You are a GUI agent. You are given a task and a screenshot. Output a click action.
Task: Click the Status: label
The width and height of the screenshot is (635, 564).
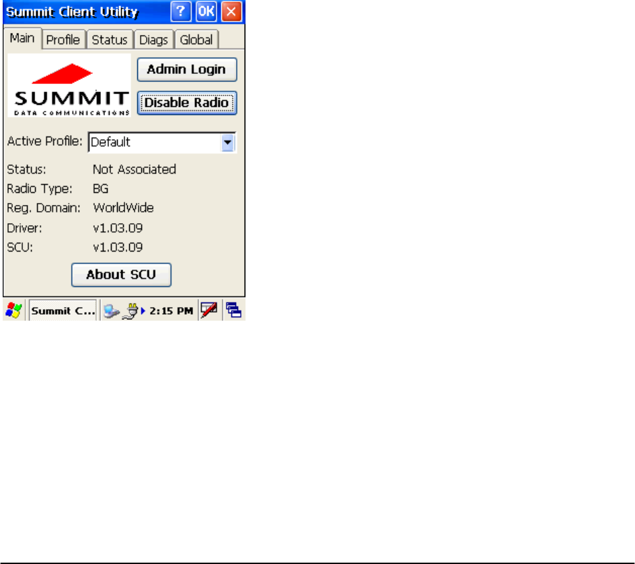click(26, 169)
